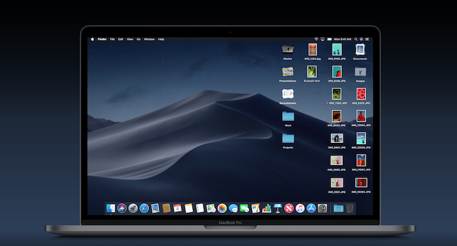The image size is (457, 246).
Task: Open the Window menu in menu bar
Action: (149, 39)
